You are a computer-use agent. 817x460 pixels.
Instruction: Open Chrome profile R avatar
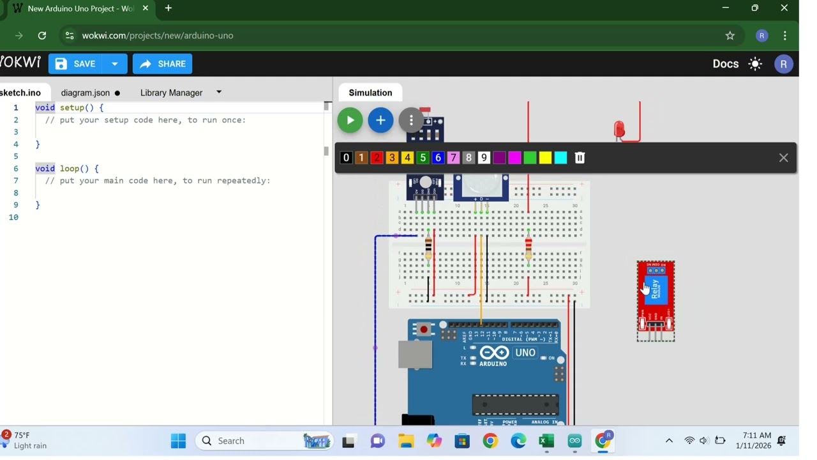(761, 36)
